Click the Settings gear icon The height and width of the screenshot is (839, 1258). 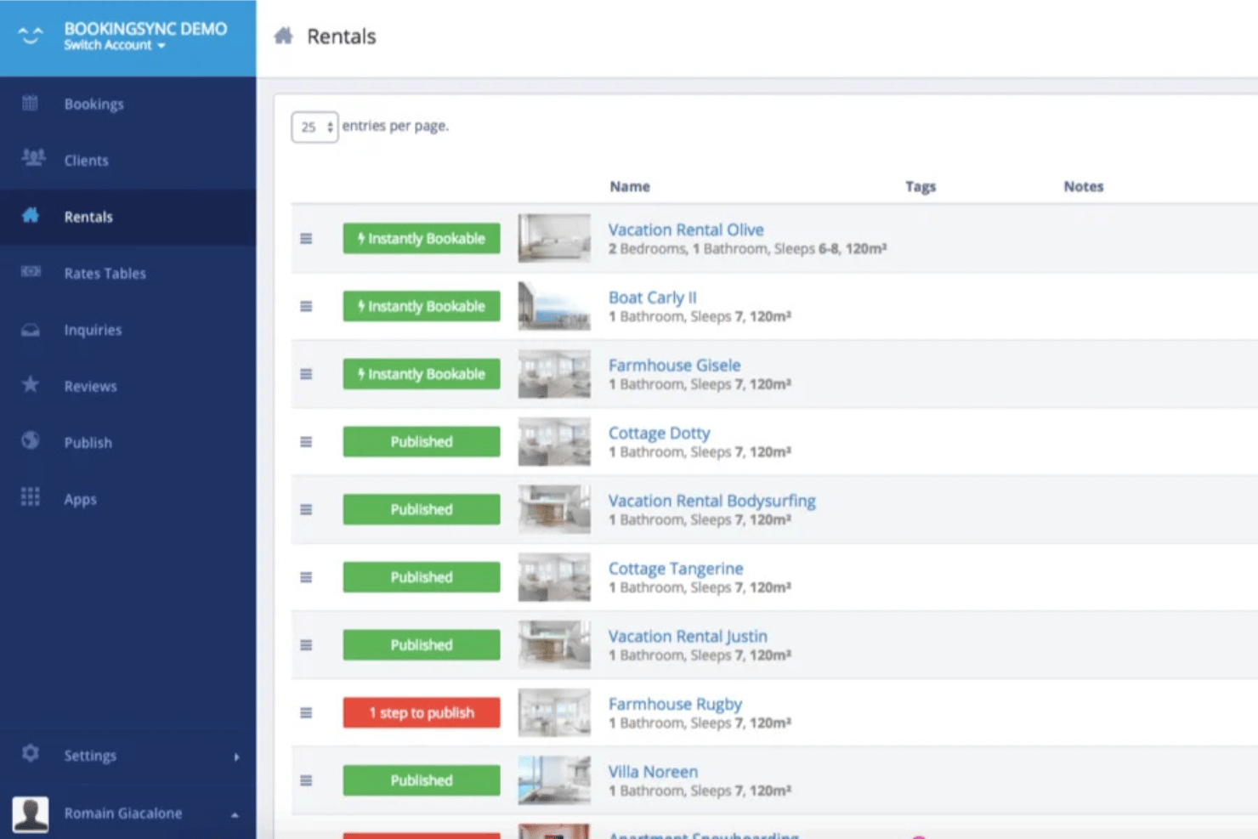point(31,753)
